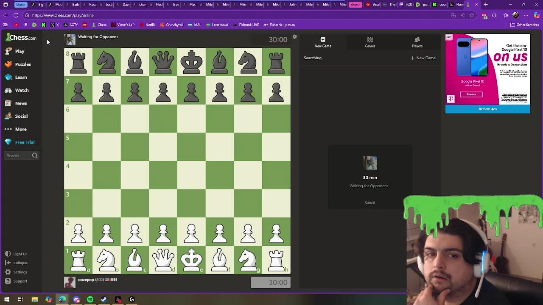This screenshot has height=305, width=543.
Task: Reload the page with refresh icon
Action: [x=16, y=15]
